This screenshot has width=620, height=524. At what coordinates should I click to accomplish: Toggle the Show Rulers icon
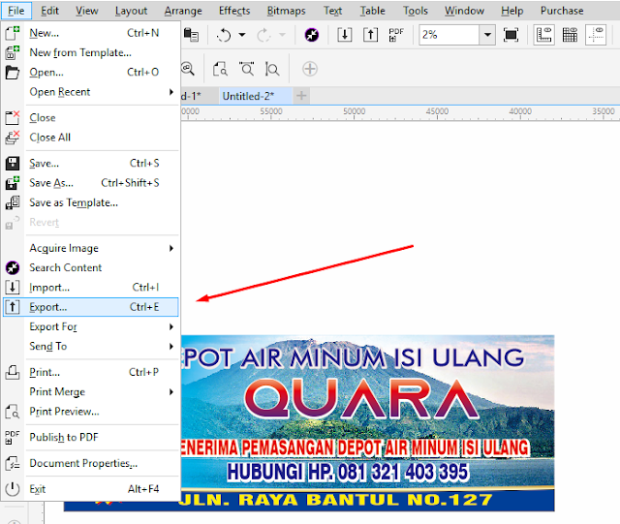(x=544, y=35)
